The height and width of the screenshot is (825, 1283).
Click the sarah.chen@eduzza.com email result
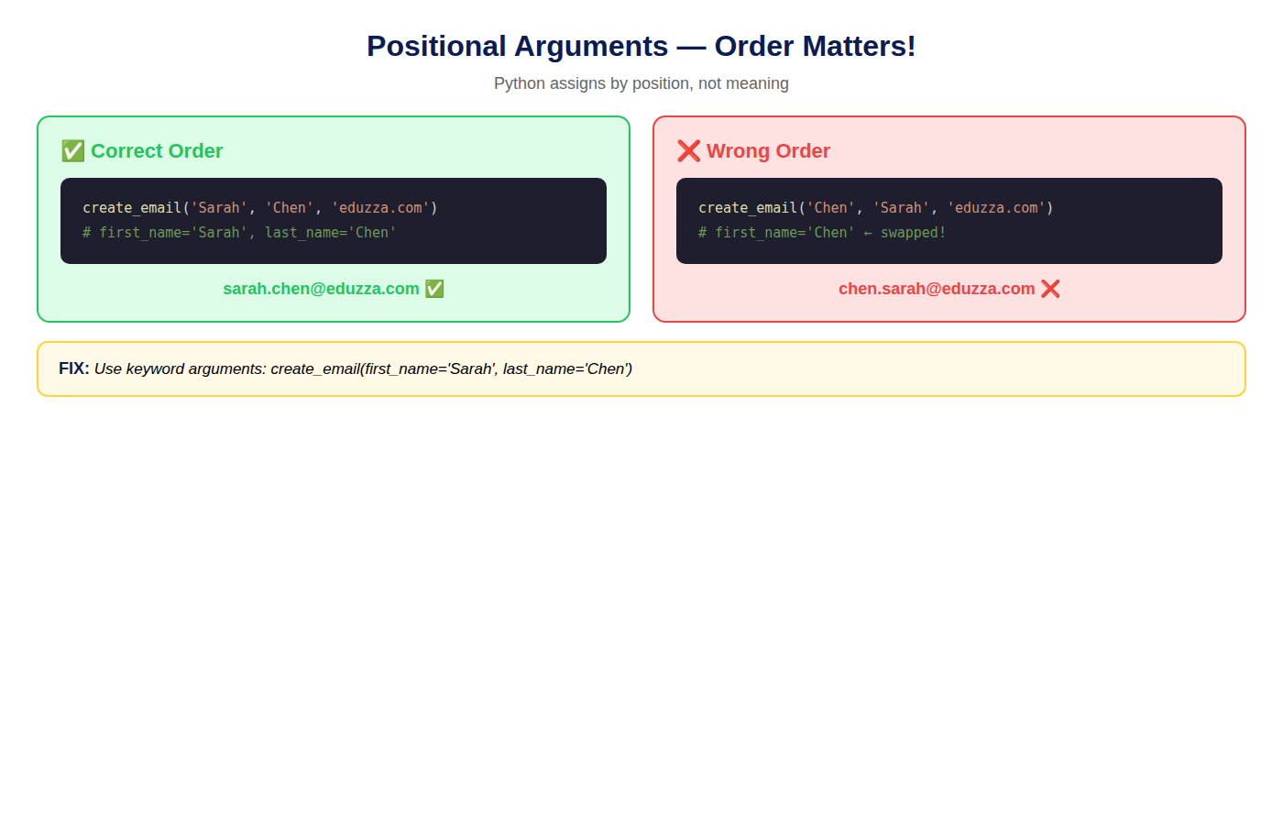pos(321,289)
